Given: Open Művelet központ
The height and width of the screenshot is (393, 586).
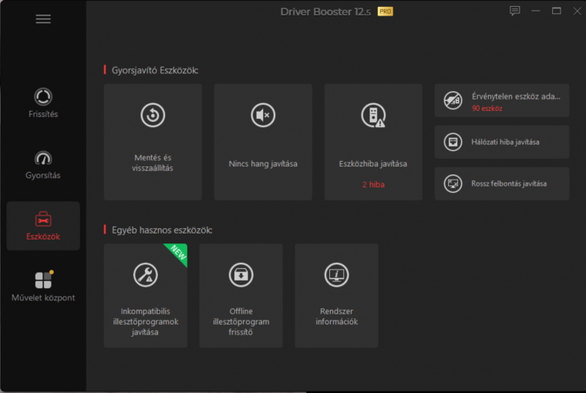Looking at the screenshot, I should (43, 287).
